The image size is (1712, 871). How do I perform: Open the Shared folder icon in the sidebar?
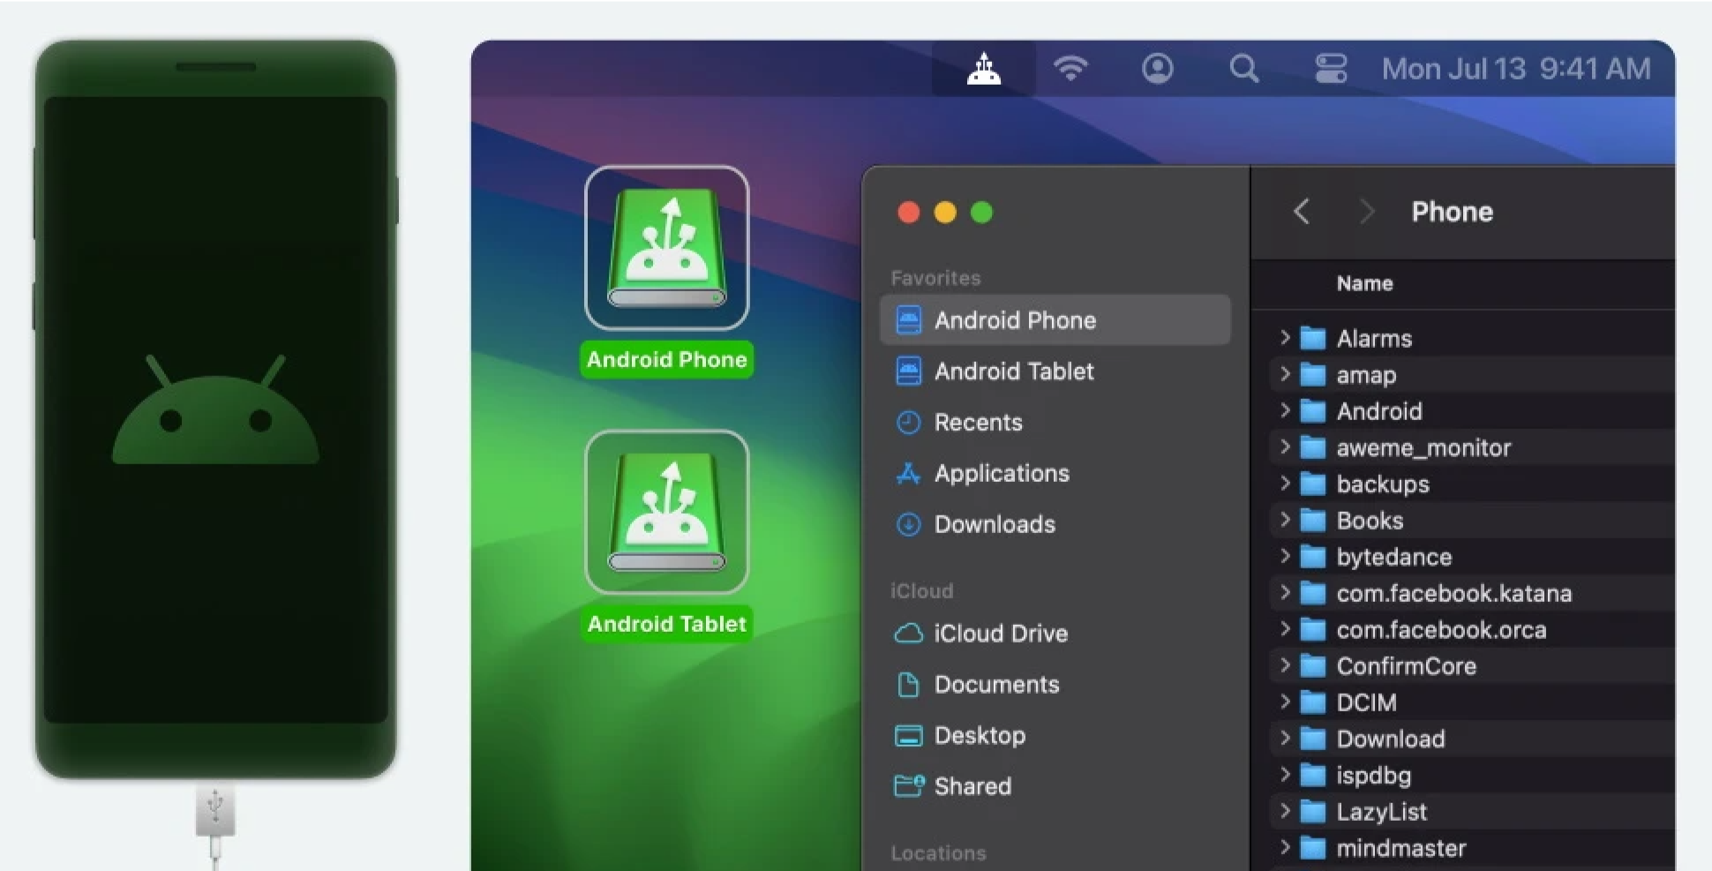point(908,786)
